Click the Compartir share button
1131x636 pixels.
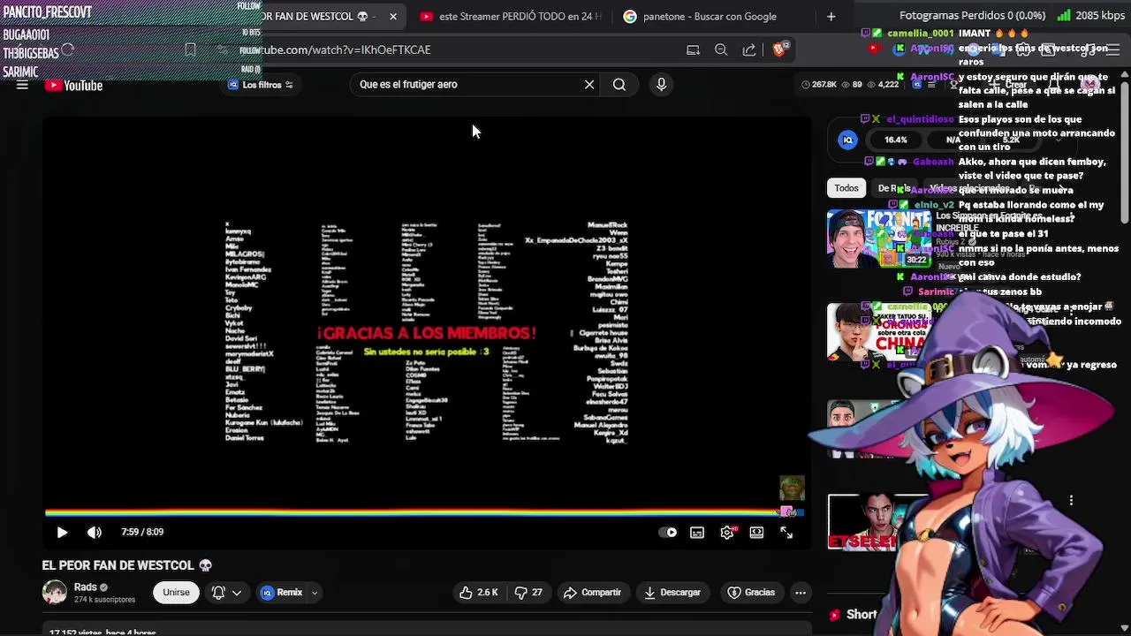592,593
